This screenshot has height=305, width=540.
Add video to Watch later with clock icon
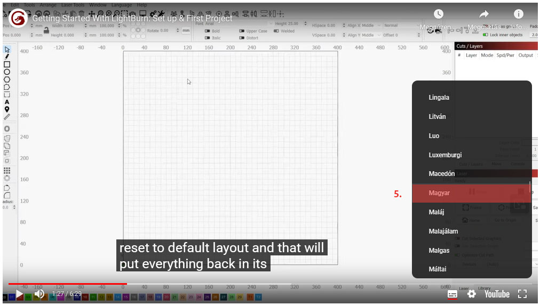point(439,14)
